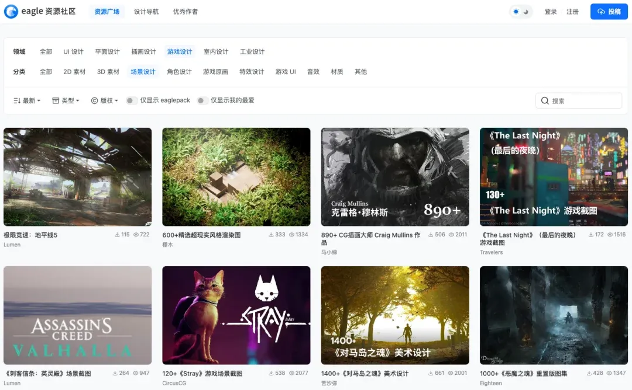Open author CircusCG link

(174, 383)
